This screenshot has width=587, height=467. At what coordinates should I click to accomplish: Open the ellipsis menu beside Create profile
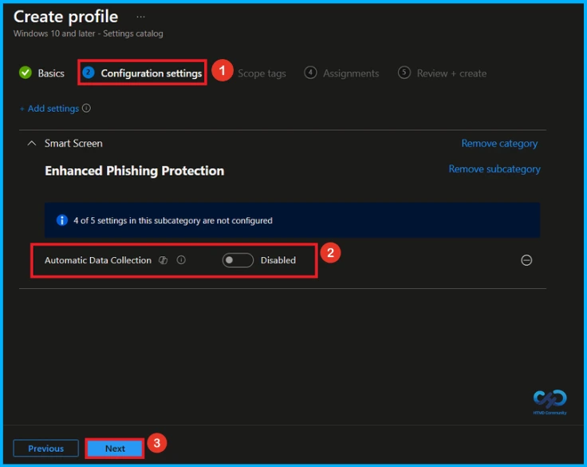coord(140,17)
